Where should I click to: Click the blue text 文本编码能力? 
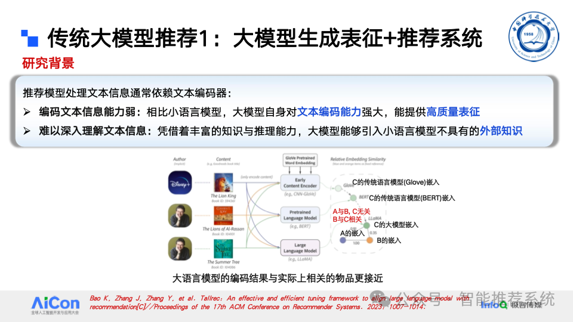point(329,112)
